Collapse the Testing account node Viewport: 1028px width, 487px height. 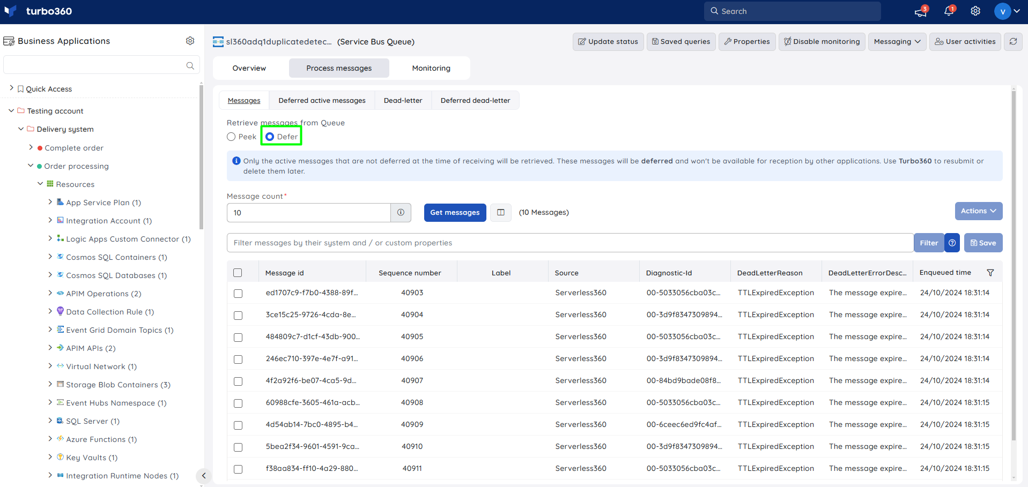11,110
